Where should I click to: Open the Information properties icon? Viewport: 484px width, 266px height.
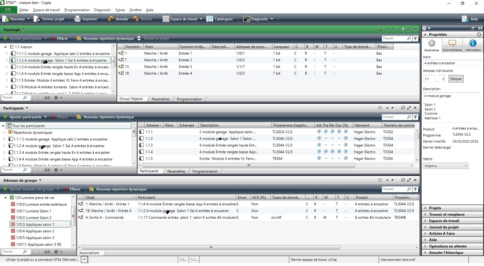[x=472, y=43]
